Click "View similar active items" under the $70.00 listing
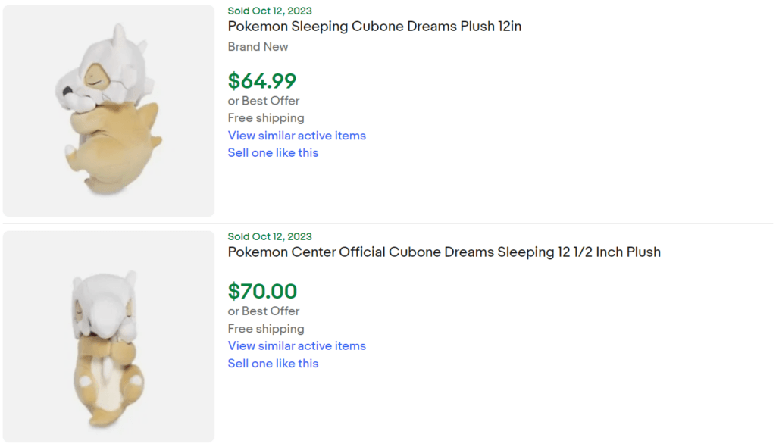This screenshot has height=447, width=776. [x=296, y=345]
